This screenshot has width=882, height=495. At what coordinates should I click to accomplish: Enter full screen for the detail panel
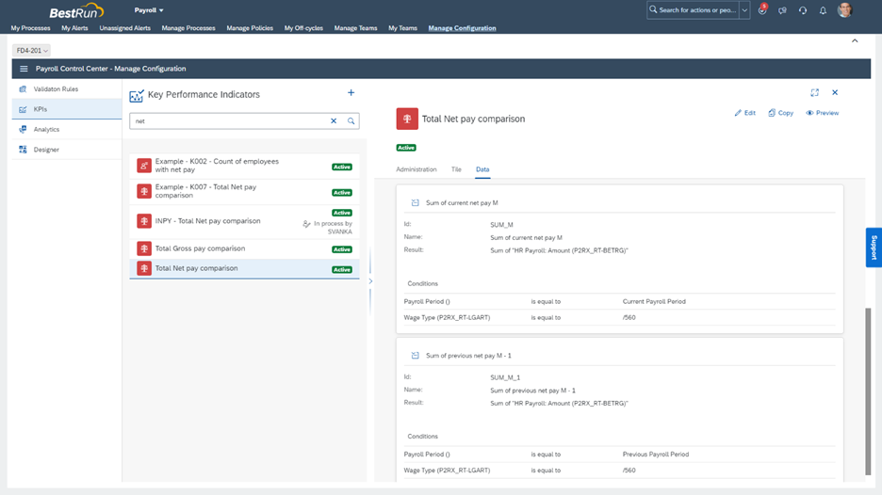point(815,92)
